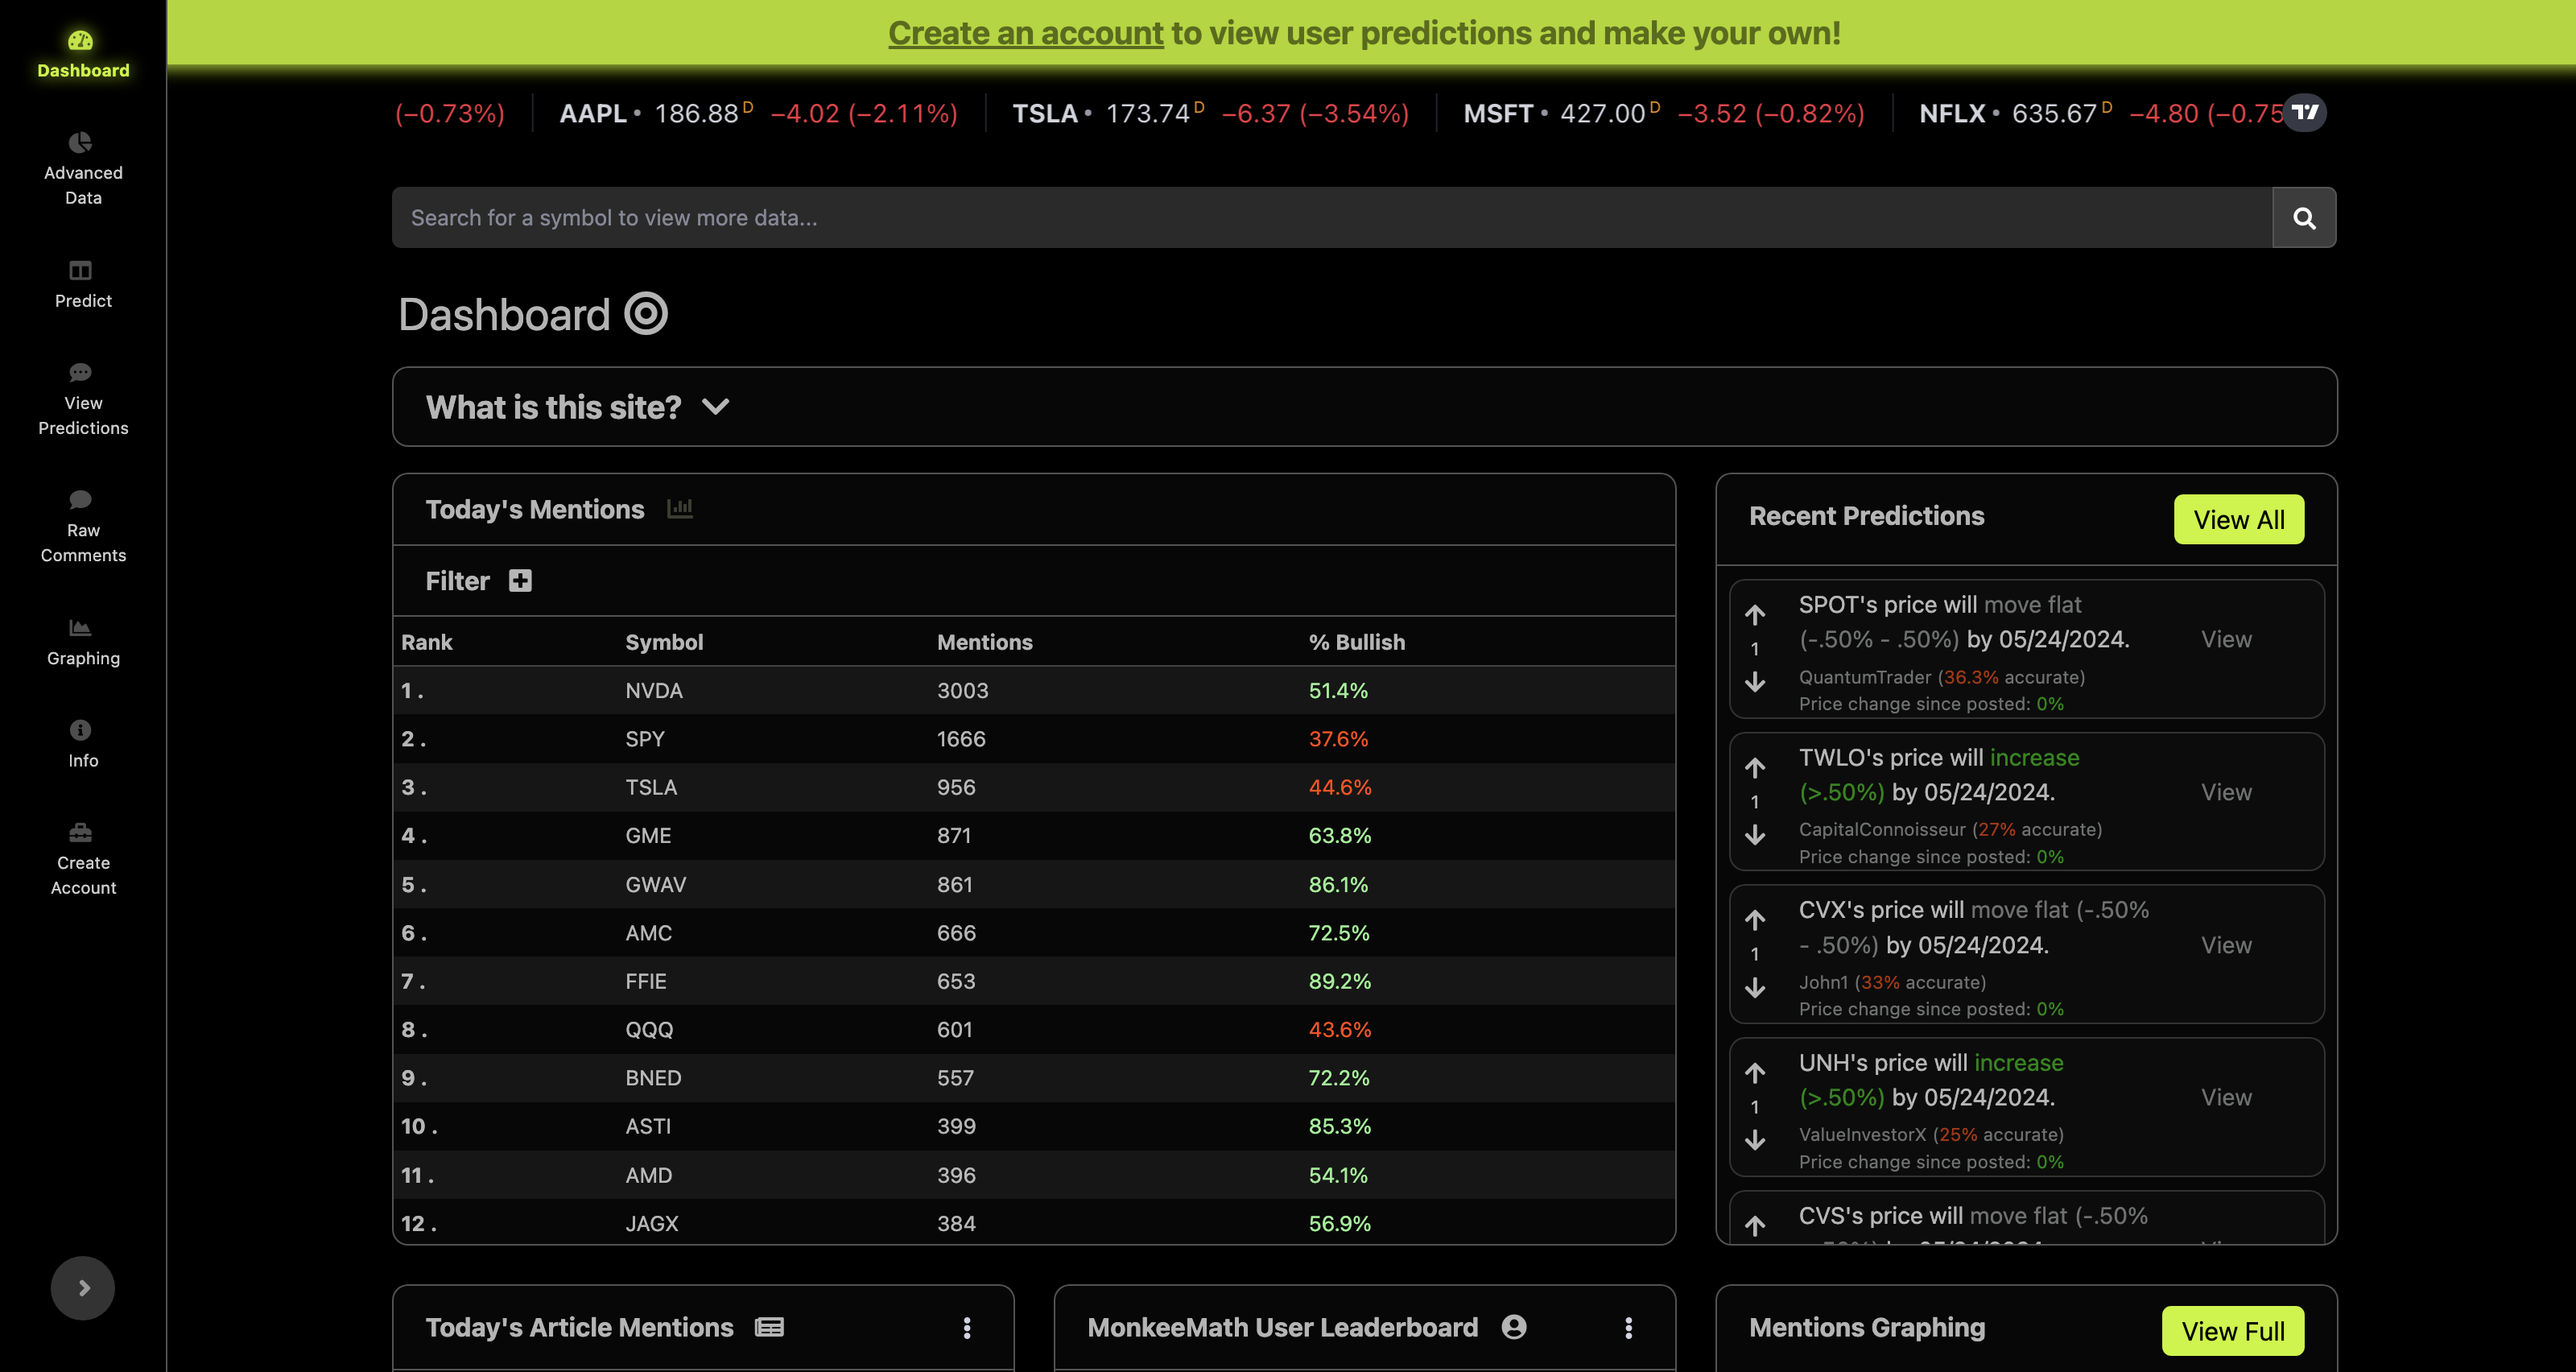The height and width of the screenshot is (1372, 2576).
Task: Click View Full for Mentions Graphing
Action: point(2232,1331)
